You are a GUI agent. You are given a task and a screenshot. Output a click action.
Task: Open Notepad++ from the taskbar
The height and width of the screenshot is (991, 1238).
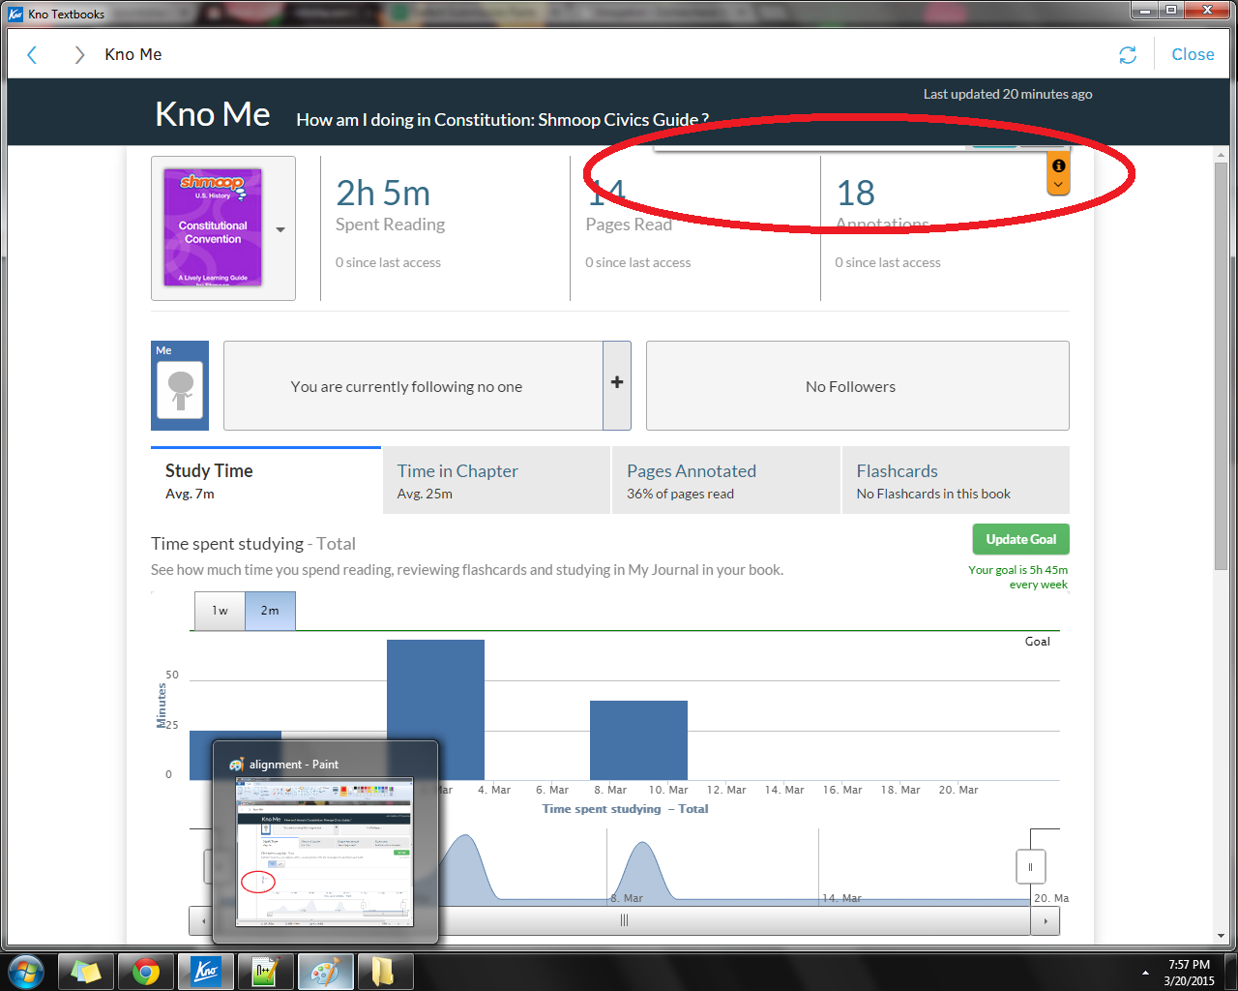tap(265, 971)
